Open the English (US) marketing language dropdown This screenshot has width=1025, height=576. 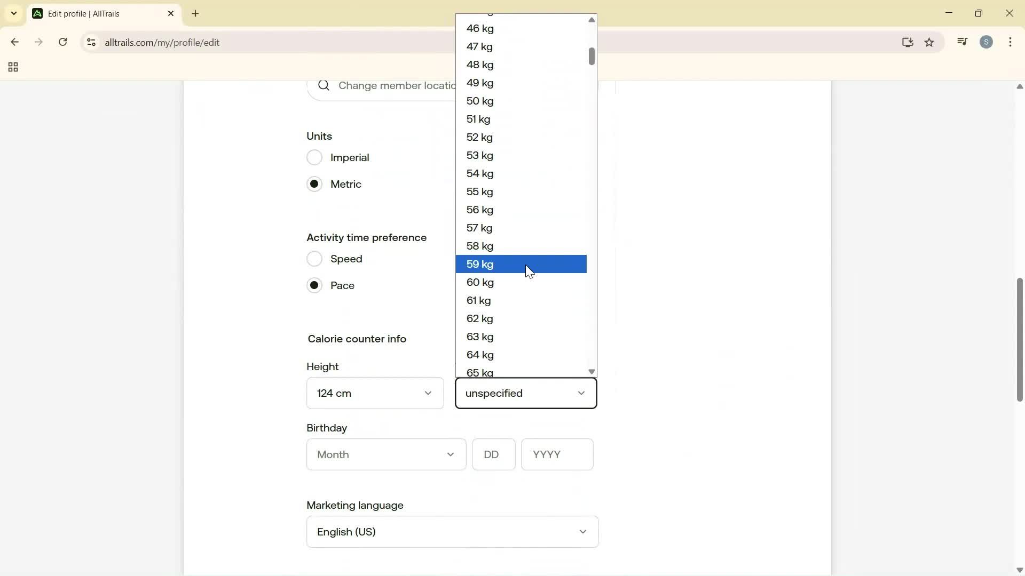click(x=452, y=532)
